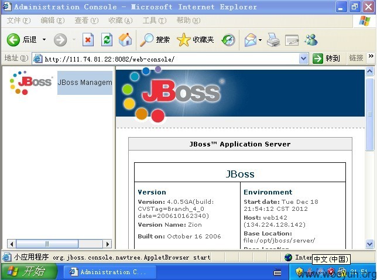This screenshot has height=280, width=377.
Task: Expand the Mail dropdown arrow
Action: [260, 40]
